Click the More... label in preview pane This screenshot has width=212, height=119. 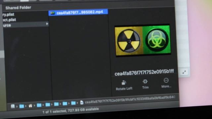(166, 86)
